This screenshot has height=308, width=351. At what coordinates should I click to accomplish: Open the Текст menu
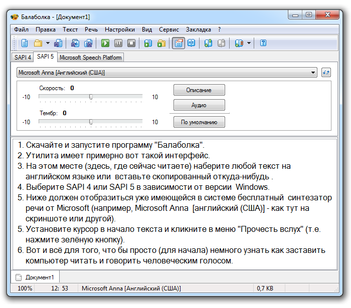pyautogui.click(x=70, y=30)
